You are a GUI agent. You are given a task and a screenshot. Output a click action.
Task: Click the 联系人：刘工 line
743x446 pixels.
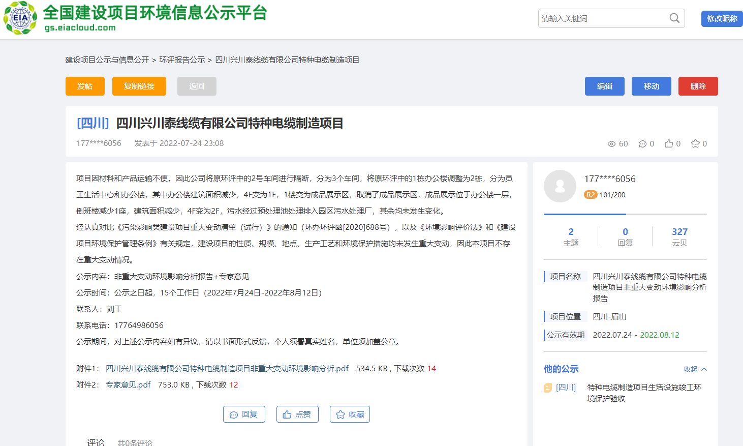pos(99,309)
